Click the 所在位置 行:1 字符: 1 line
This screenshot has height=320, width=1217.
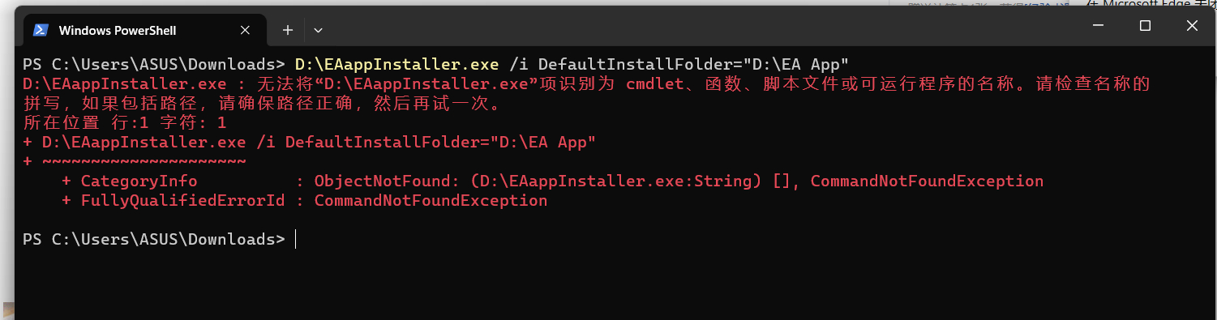[124, 122]
